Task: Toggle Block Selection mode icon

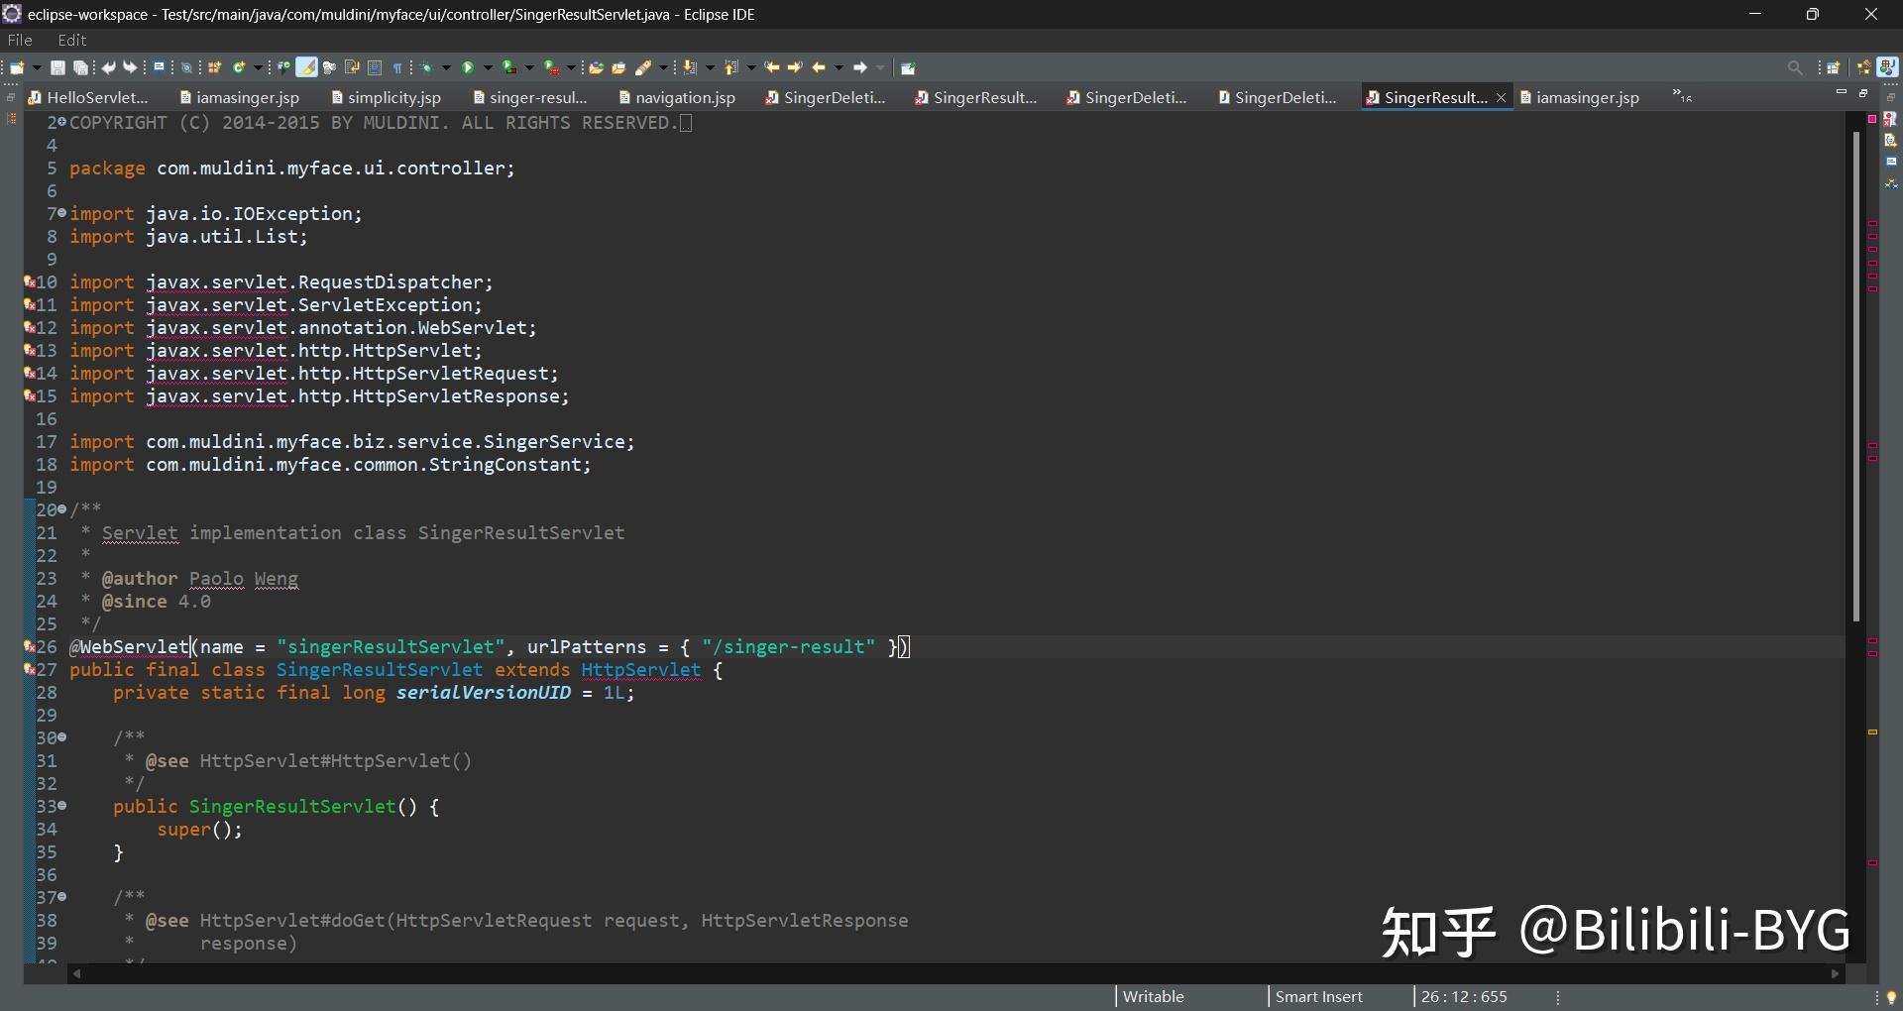Action: tap(375, 67)
